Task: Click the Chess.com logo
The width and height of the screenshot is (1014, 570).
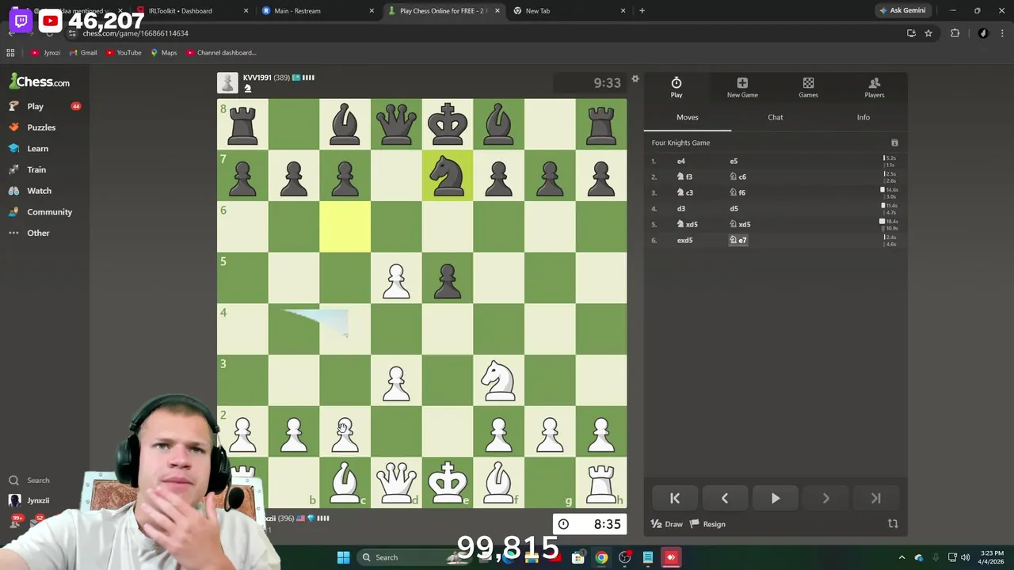Action: 40,82
